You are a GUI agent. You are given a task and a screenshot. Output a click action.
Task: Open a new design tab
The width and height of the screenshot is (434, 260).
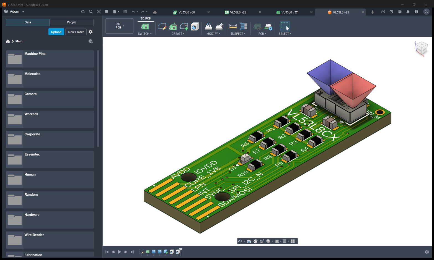[x=372, y=12]
